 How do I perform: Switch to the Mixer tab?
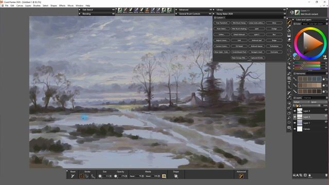[305, 24]
